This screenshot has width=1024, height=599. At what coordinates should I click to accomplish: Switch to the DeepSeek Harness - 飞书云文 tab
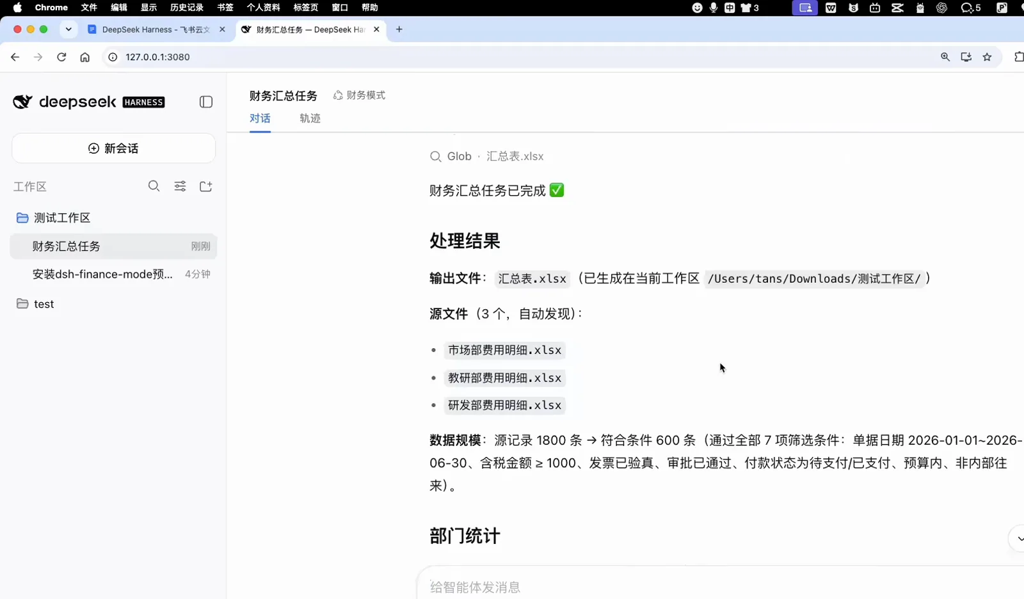156,29
